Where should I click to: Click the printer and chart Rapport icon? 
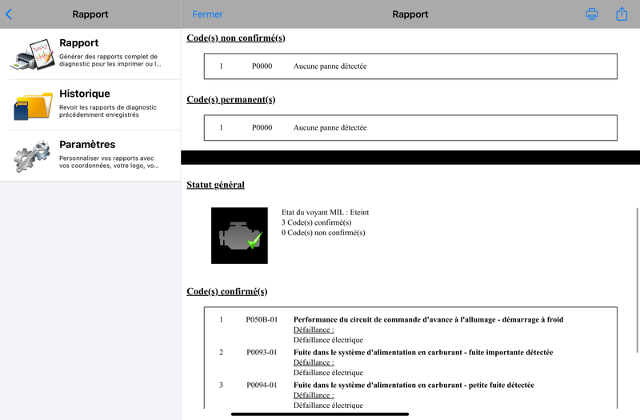(33, 54)
